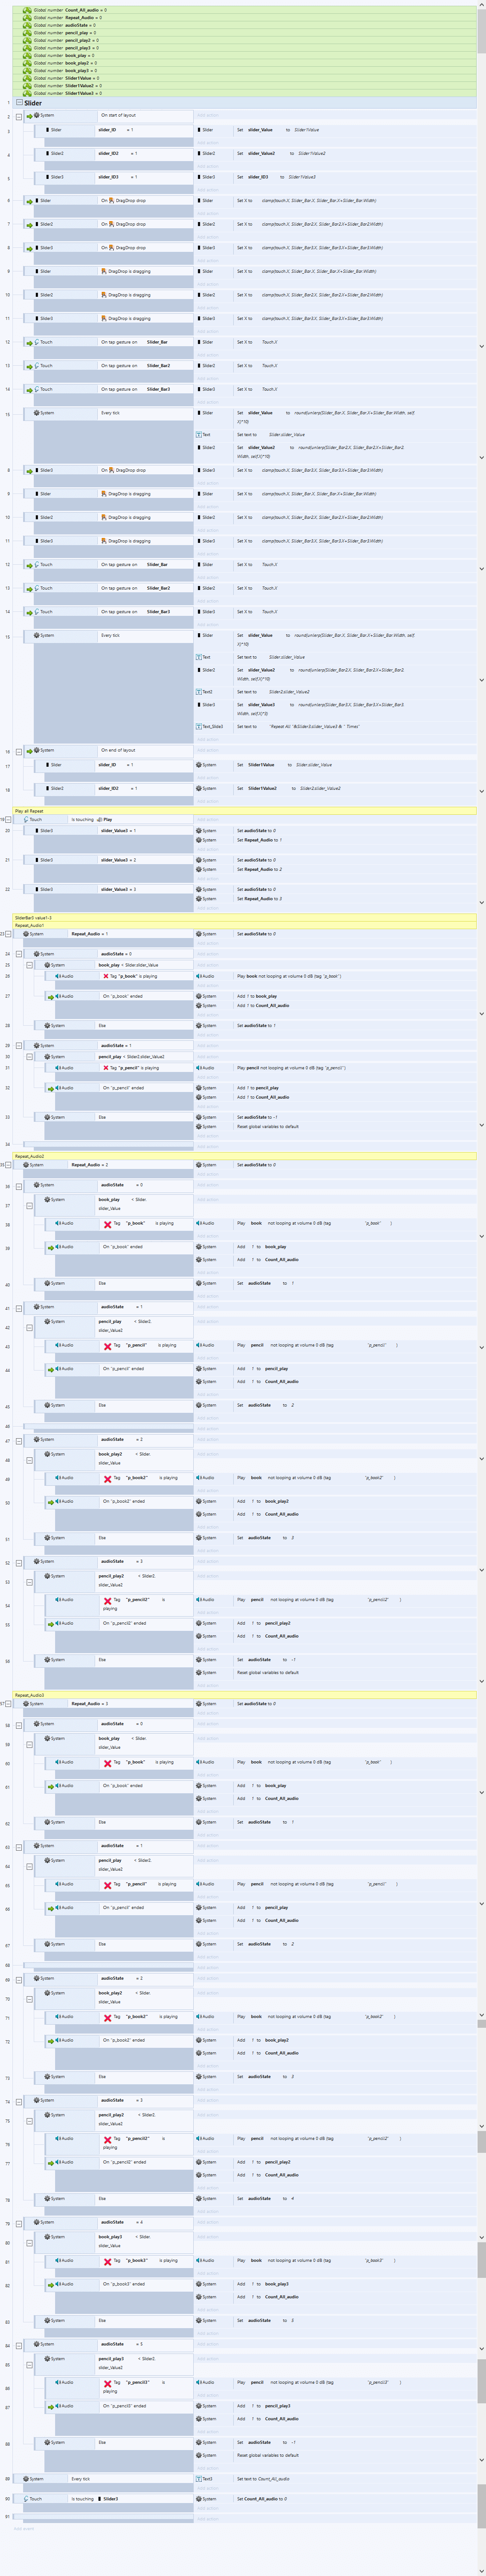Collapse the 'On start of layout' event
The image size is (486, 2576).
[x=19, y=116]
